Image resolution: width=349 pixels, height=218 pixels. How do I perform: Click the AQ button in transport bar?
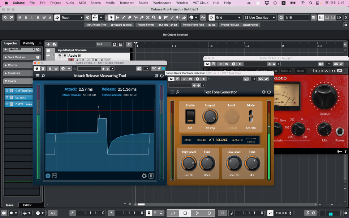(x=53, y=213)
